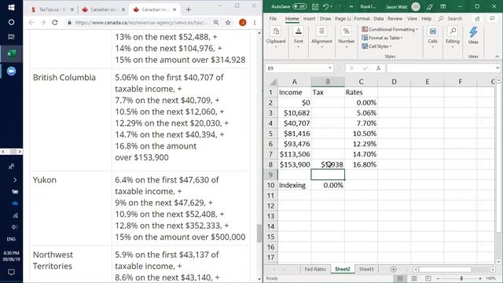Click the 0.00% indexing value cell
503x283 pixels.
[328, 186]
